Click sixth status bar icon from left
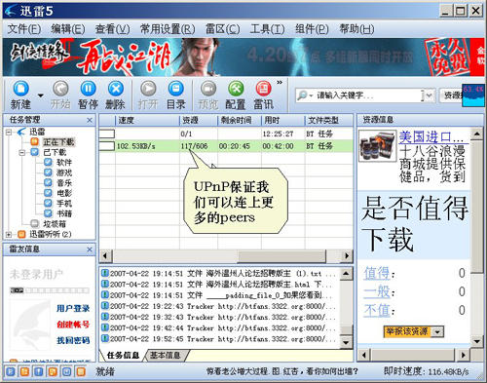Viewport: 487px width, 383px height. click(81, 371)
